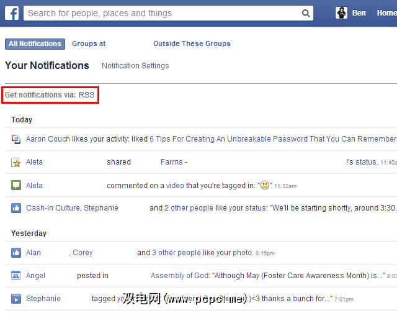397x313 pixels.
Task: Open Corey's name link
Action: [x=83, y=253]
